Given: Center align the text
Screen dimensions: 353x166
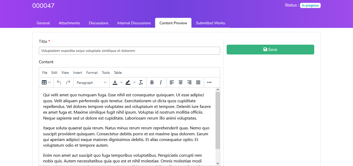Looking at the screenshot, I should pyautogui.click(x=181, y=82).
